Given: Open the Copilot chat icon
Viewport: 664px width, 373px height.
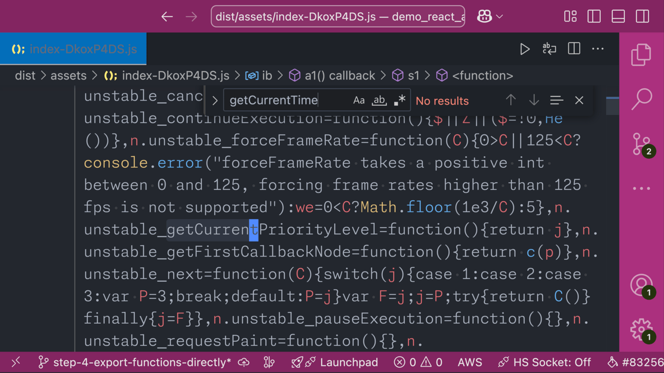Looking at the screenshot, I should [484, 16].
